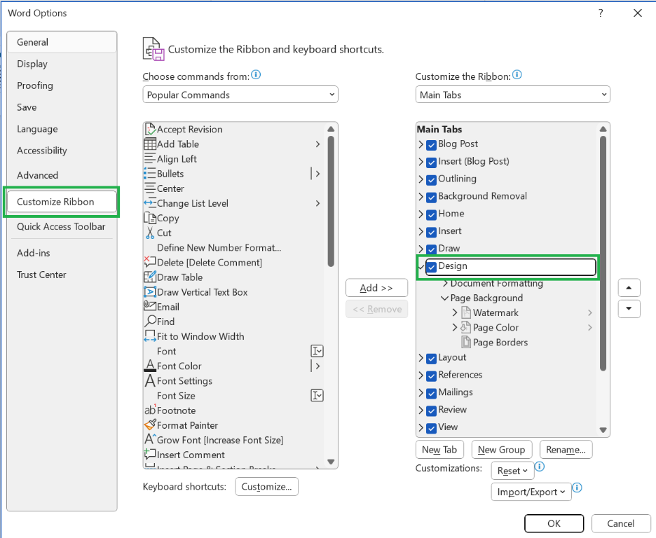This screenshot has height=538, width=656.
Task: Open the Reset customizations dropdown
Action: click(512, 471)
